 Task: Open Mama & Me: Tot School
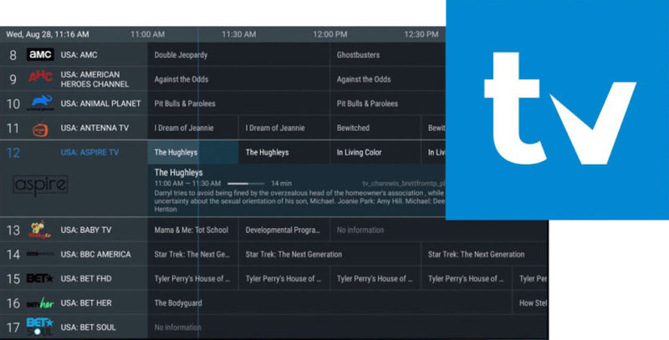(193, 230)
